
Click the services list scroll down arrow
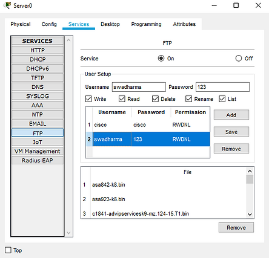click(68, 233)
